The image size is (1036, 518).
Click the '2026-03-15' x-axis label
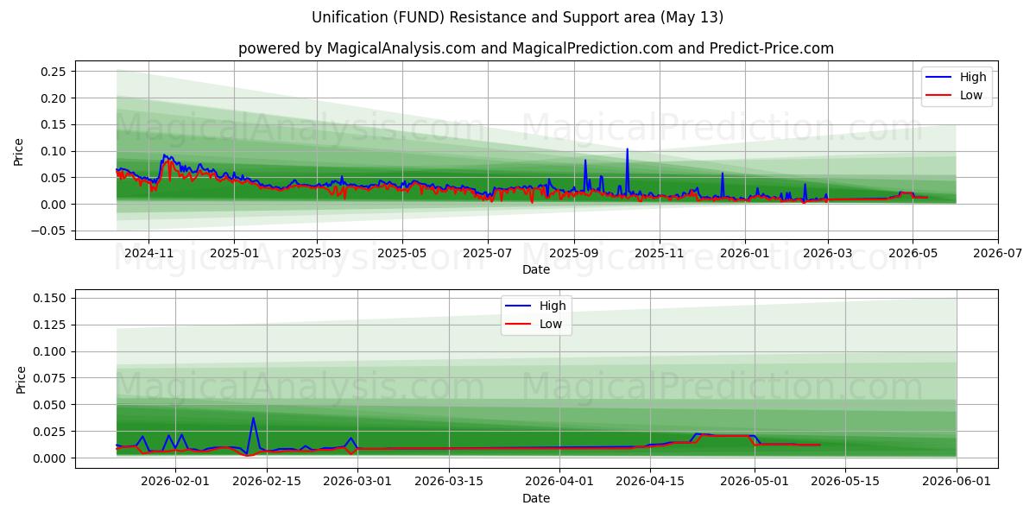[449, 482]
